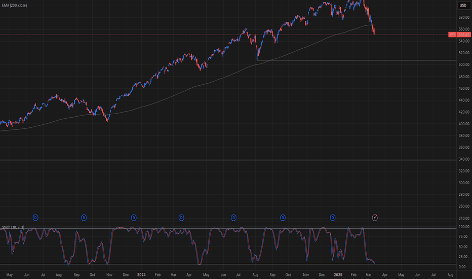Screen dimensions: 472x279
Task: Click the 500.00 price axis label
Action: [x=464, y=64]
